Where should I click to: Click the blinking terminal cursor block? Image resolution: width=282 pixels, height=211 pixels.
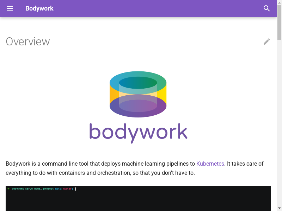coord(75,189)
